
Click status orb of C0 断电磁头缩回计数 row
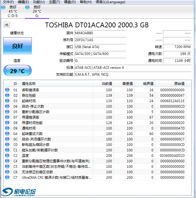pos(7,144)
